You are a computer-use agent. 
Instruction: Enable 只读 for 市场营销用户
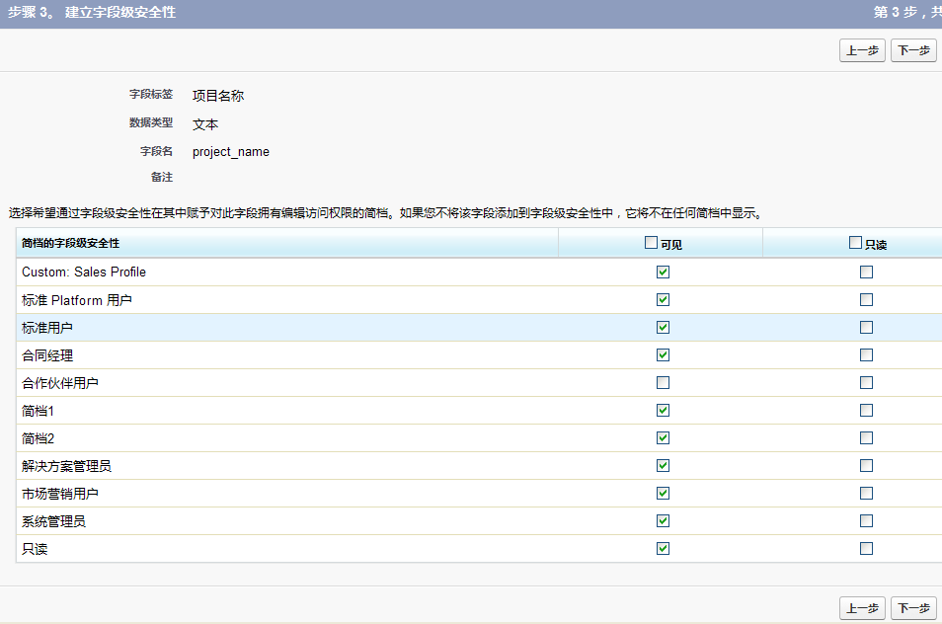click(x=866, y=494)
